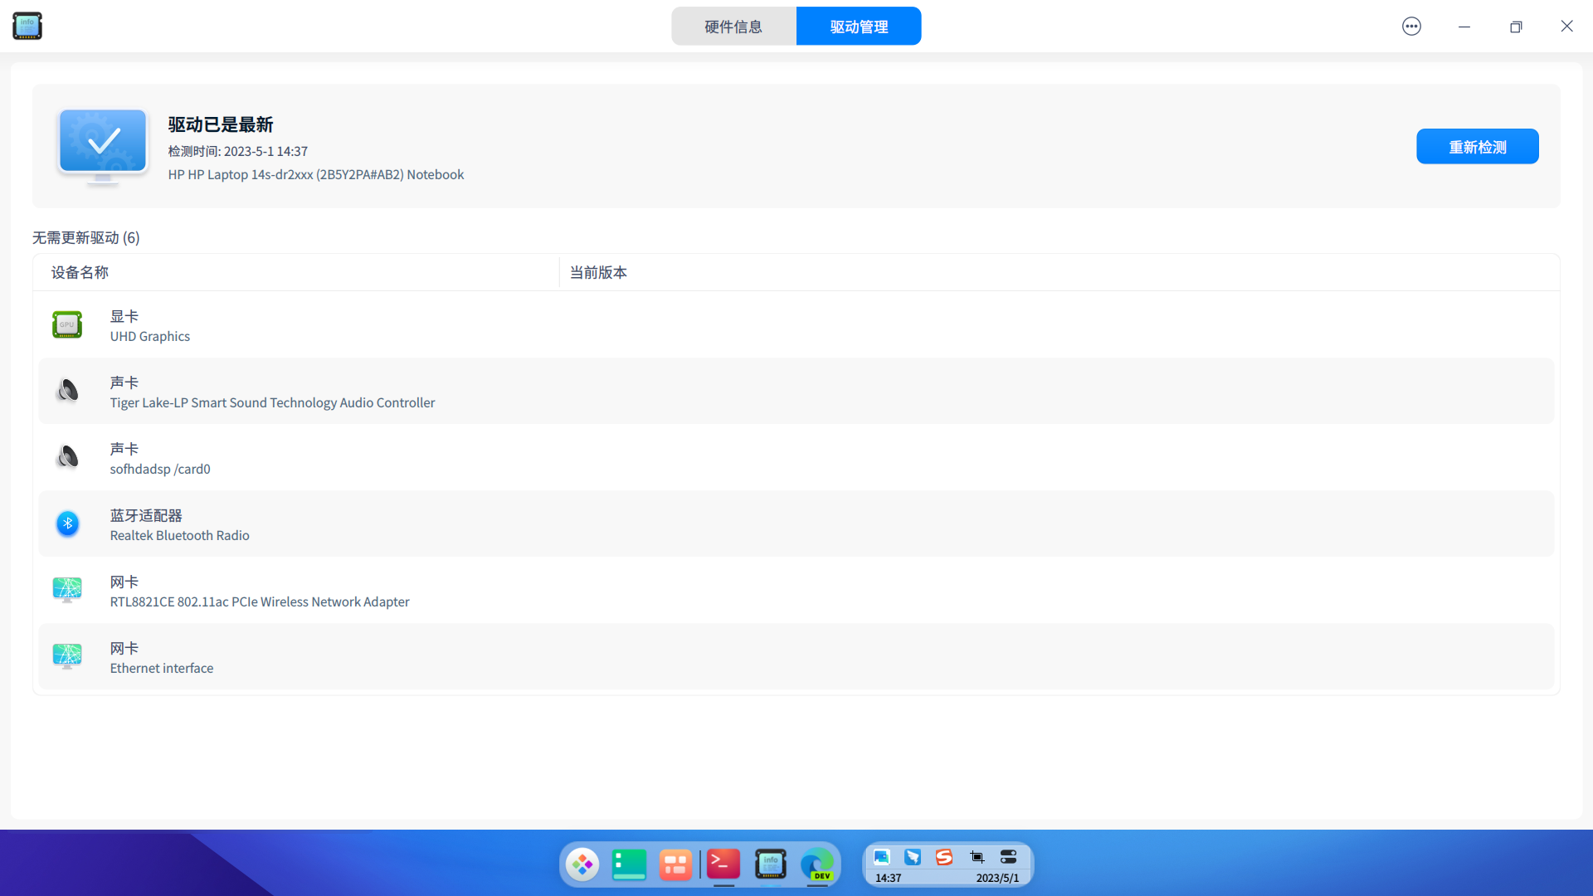Click the Ethernet interface network card icon
This screenshot has width=1593, height=896.
[67, 656]
